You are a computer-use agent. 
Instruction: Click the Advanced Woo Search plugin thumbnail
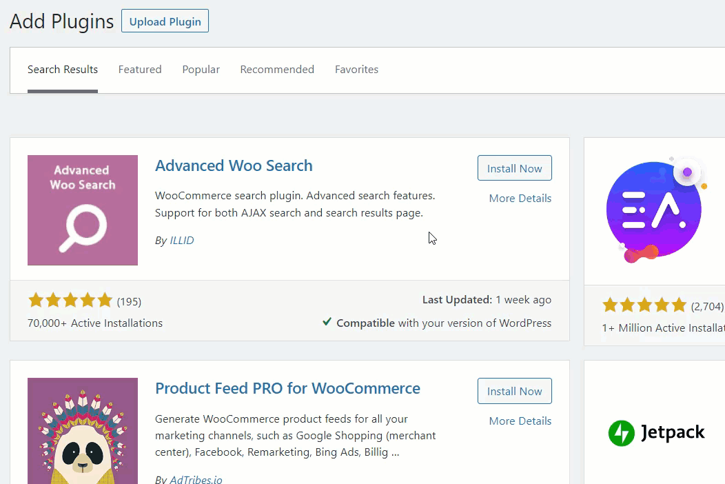pos(83,210)
